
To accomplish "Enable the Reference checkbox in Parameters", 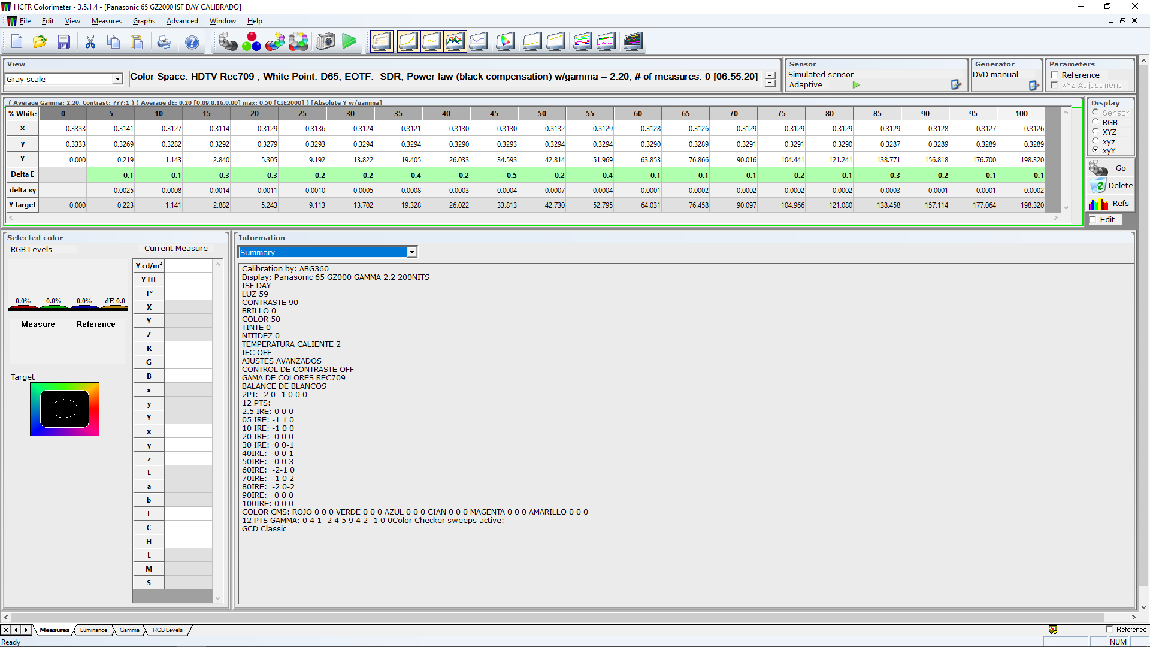I will coord(1054,75).
